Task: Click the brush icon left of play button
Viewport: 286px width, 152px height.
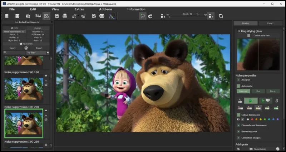Action: coord(240,100)
